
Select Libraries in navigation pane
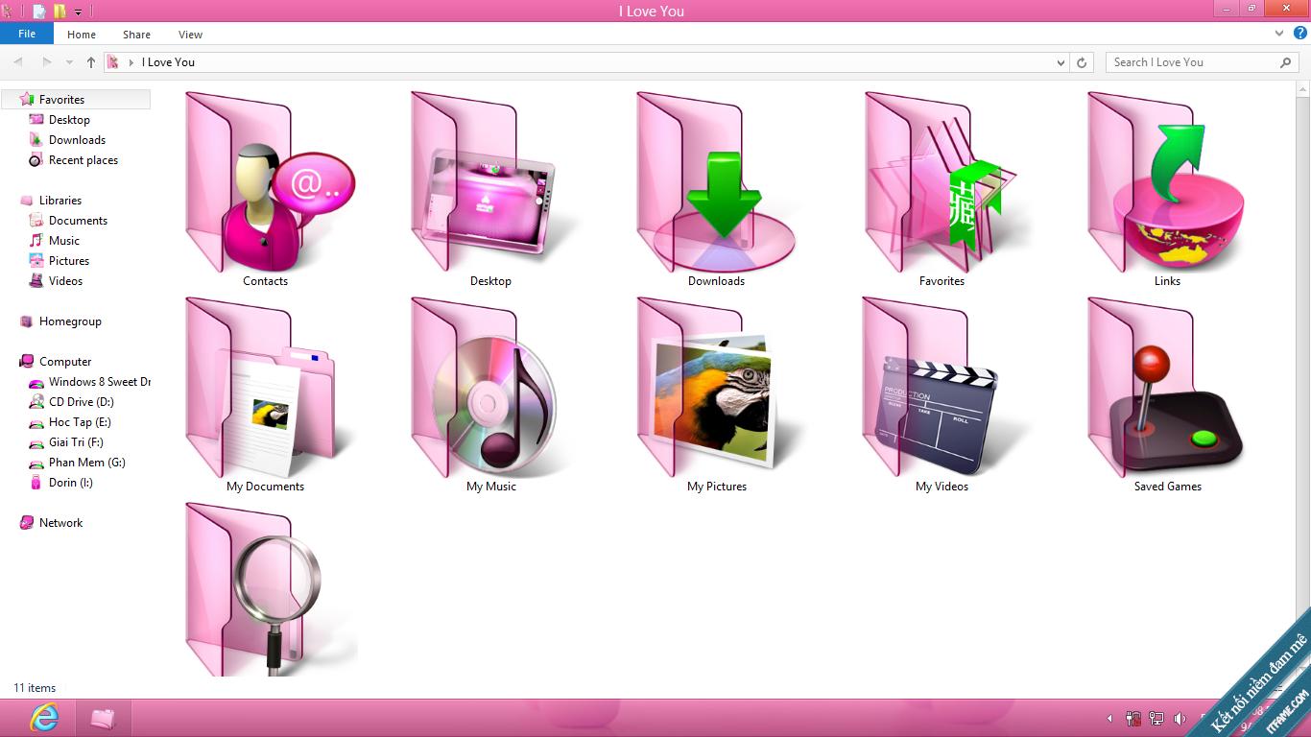[60, 201]
